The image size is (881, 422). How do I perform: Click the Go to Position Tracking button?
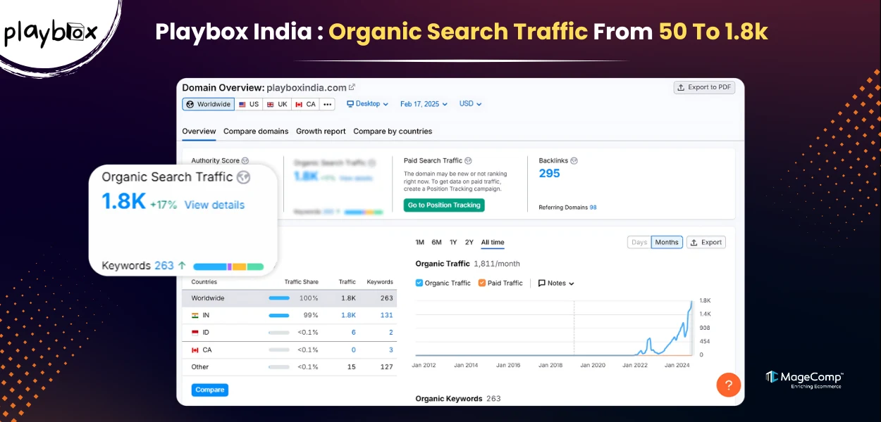(443, 205)
